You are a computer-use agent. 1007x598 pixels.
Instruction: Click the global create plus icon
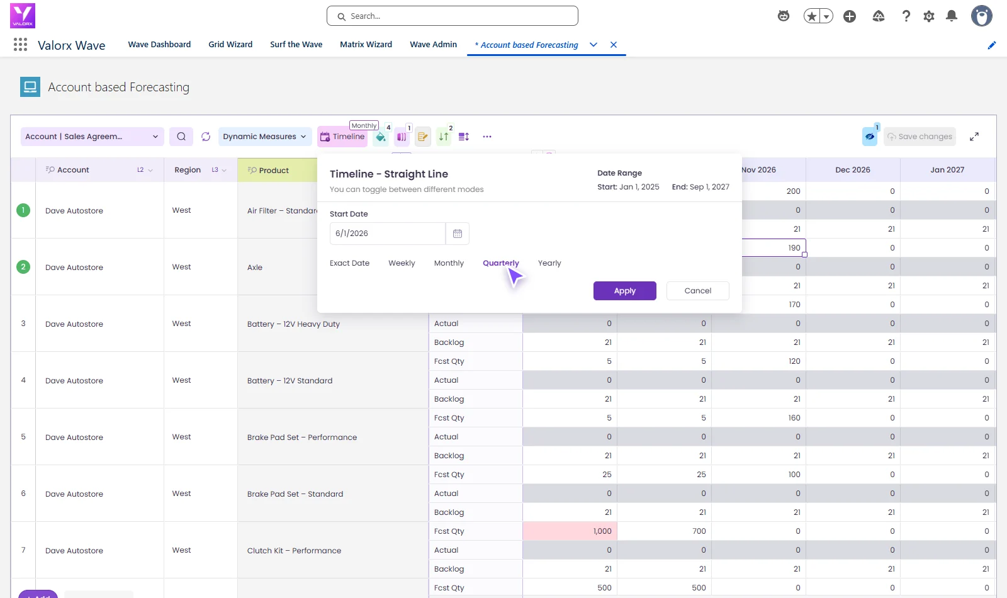850,16
